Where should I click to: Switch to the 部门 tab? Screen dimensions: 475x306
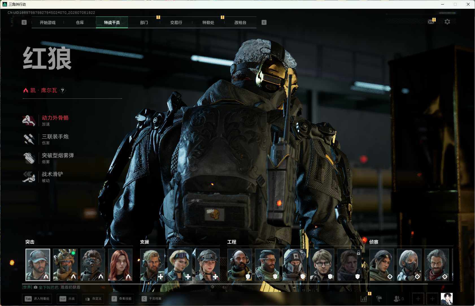point(144,22)
